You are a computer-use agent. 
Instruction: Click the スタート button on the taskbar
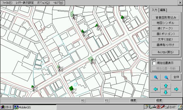[x=7, y=107]
